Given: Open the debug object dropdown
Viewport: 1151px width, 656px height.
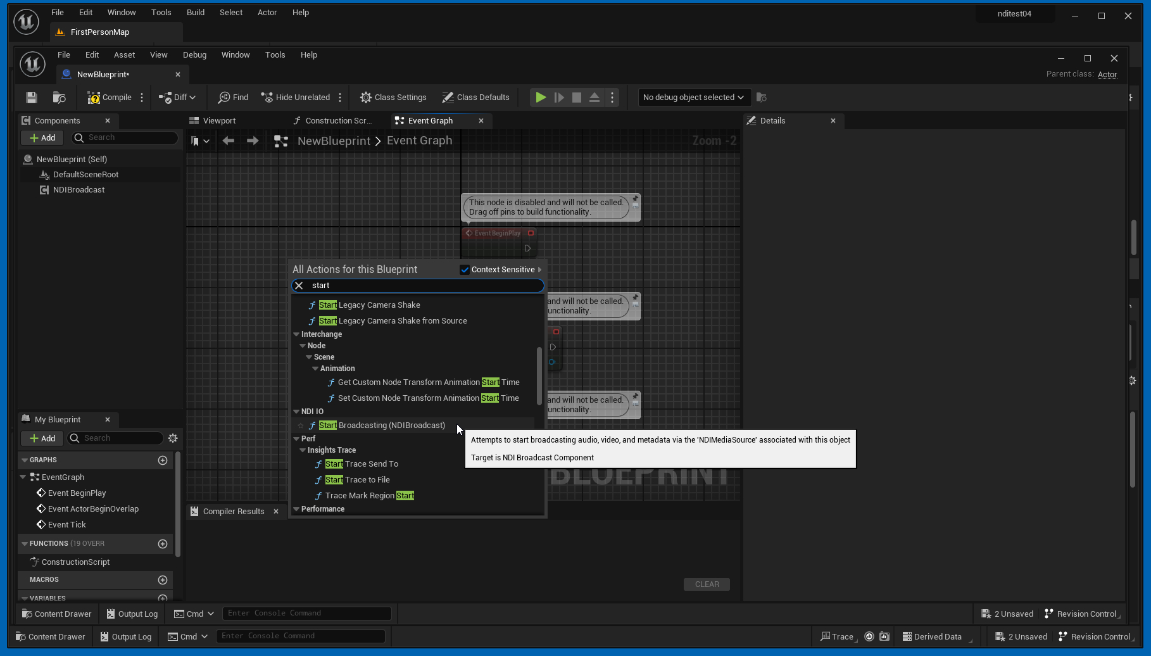Looking at the screenshot, I should 694,98.
